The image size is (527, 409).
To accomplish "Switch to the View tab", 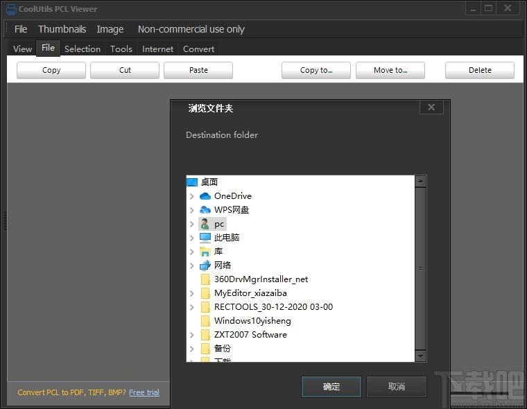I will [x=22, y=49].
